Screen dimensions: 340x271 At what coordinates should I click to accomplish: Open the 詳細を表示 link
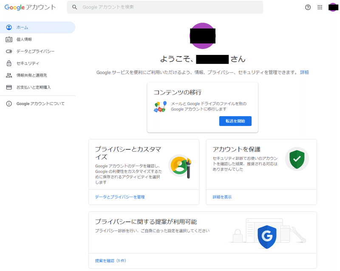click(x=222, y=197)
